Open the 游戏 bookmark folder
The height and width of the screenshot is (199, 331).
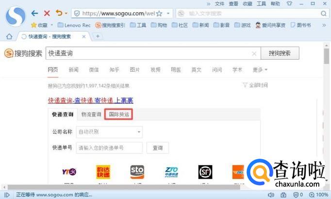click(x=243, y=25)
